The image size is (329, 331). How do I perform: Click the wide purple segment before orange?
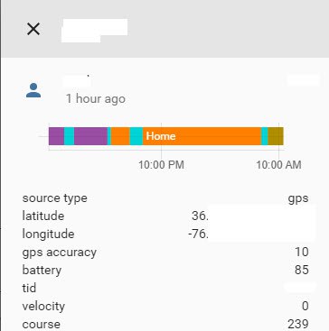coord(90,136)
